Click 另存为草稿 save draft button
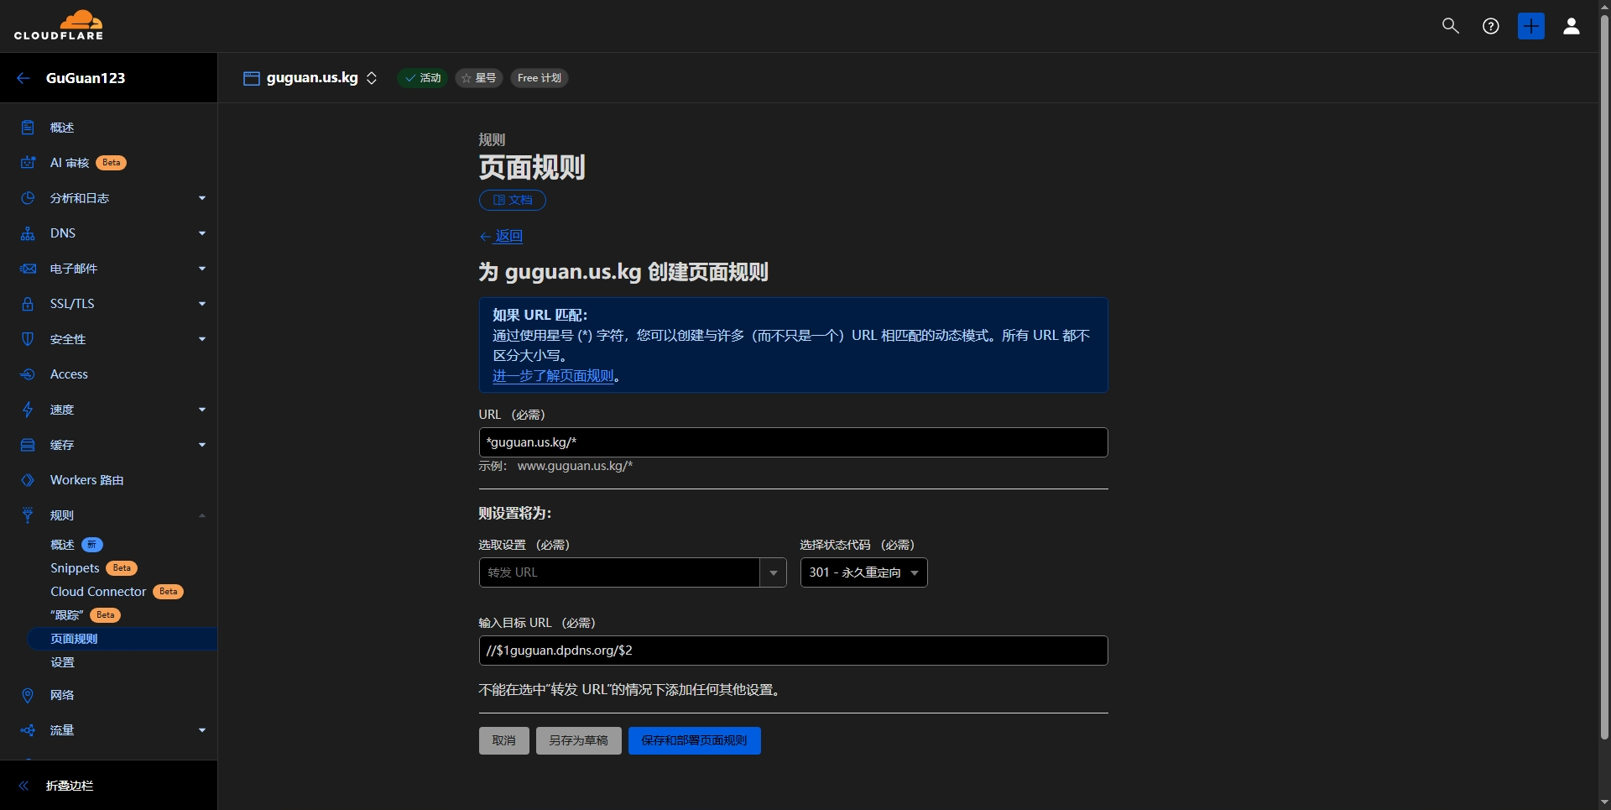Screen dimensions: 1611x810 coord(579,740)
